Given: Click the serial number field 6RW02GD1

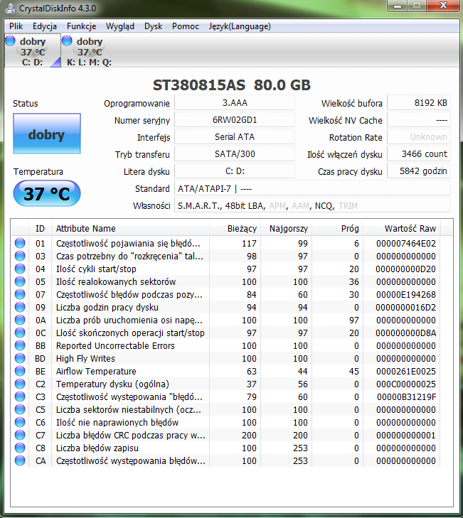Looking at the screenshot, I should [x=234, y=121].
